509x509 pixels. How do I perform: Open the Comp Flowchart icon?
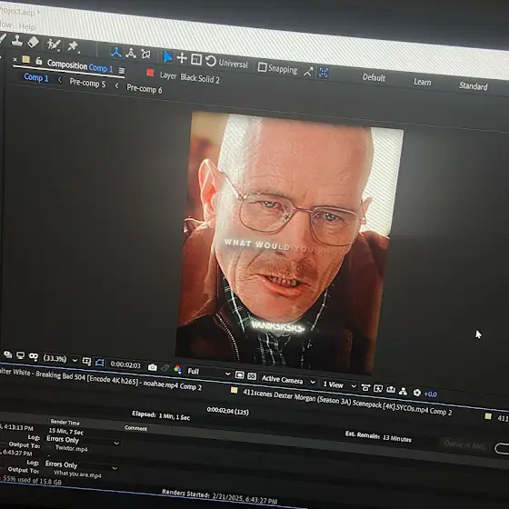(x=404, y=391)
